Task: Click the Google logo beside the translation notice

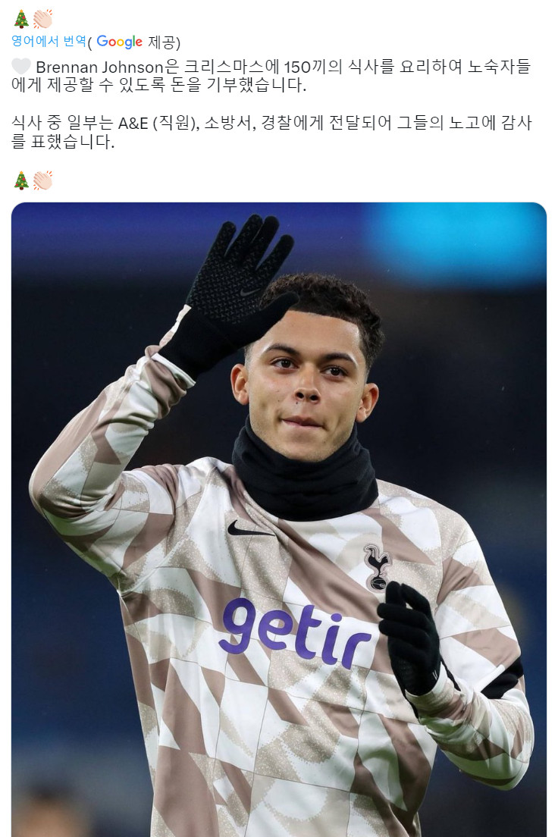Action: tap(119, 42)
